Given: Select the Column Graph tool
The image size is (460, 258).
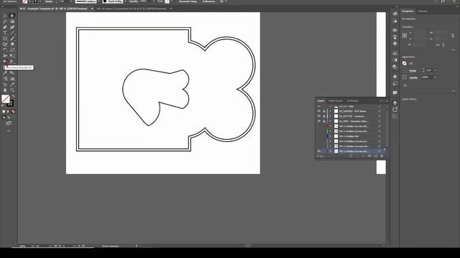Looking at the screenshot, I should pyautogui.click(x=12, y=78).
